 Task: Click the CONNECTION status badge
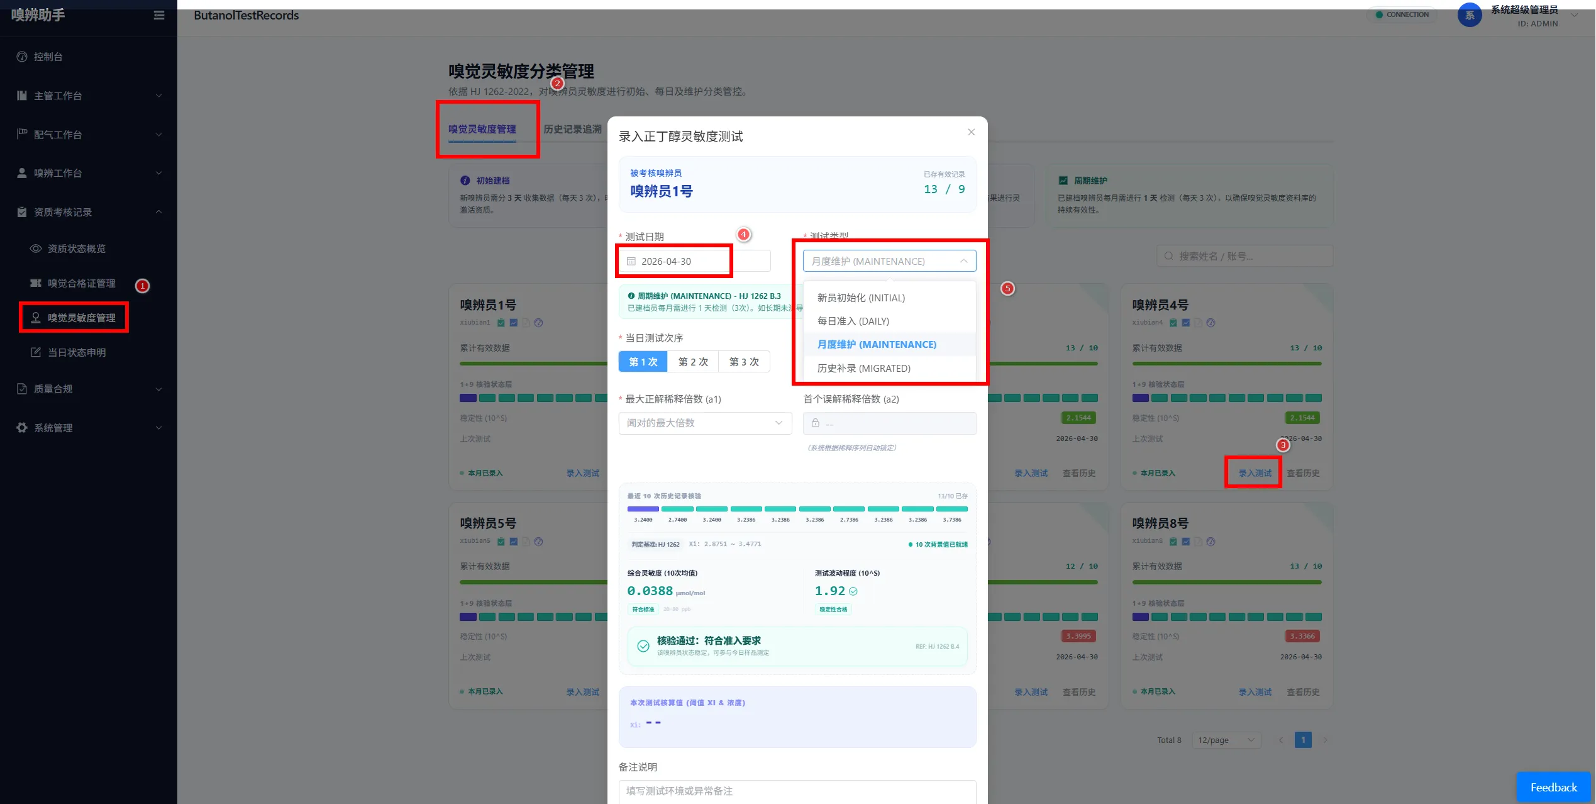(1402, 14)
